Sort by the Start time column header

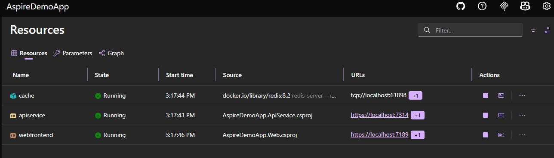tap(179, 75)
